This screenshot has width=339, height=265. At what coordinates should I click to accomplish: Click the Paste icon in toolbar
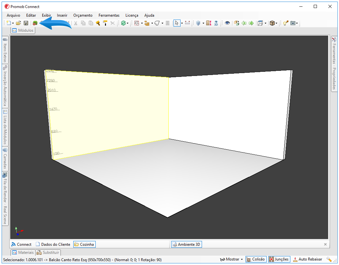click(x=91, y=23)
